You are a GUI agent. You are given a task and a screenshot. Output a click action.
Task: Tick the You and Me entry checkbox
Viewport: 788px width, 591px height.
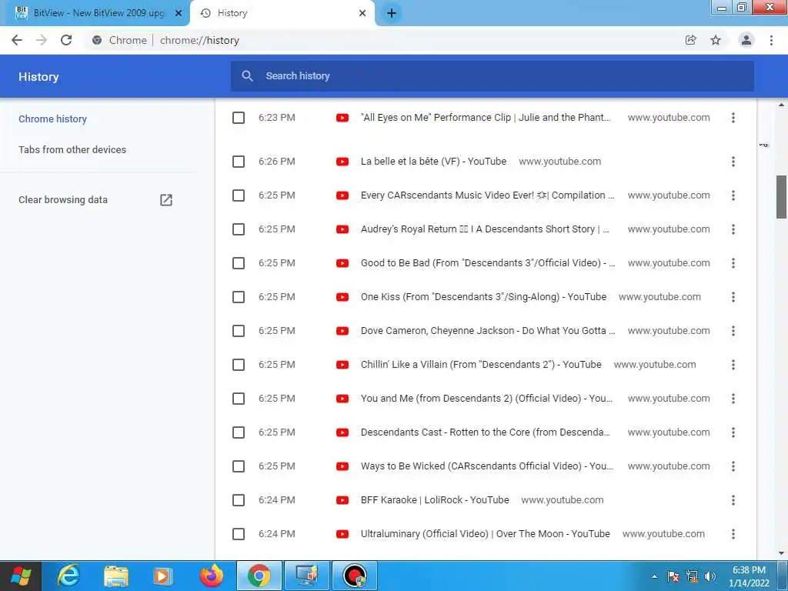pos(239,399)
